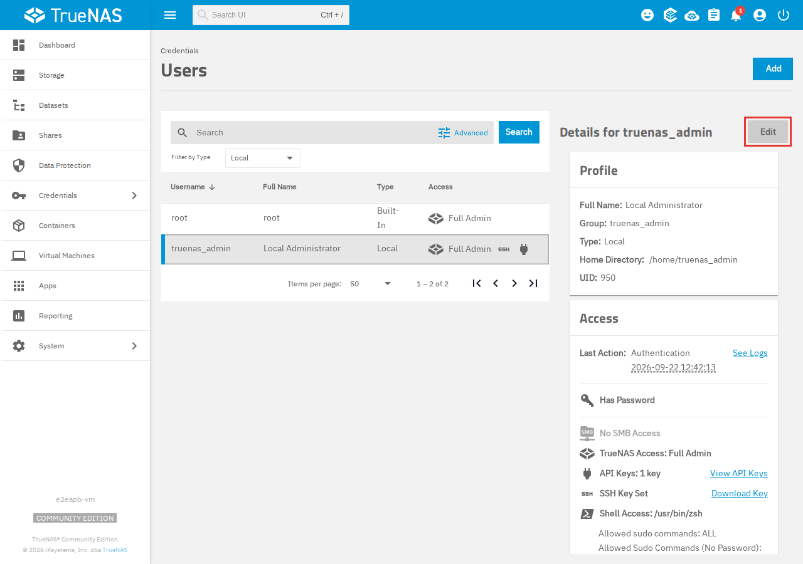This screenshot has height=564, width=803.
Task: Click the SSH icon in truenas_admin row
Action: (504, 249)
